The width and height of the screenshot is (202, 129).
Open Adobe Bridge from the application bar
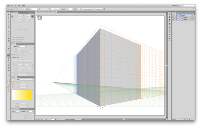pyautogui.click(x=19, y=6)
